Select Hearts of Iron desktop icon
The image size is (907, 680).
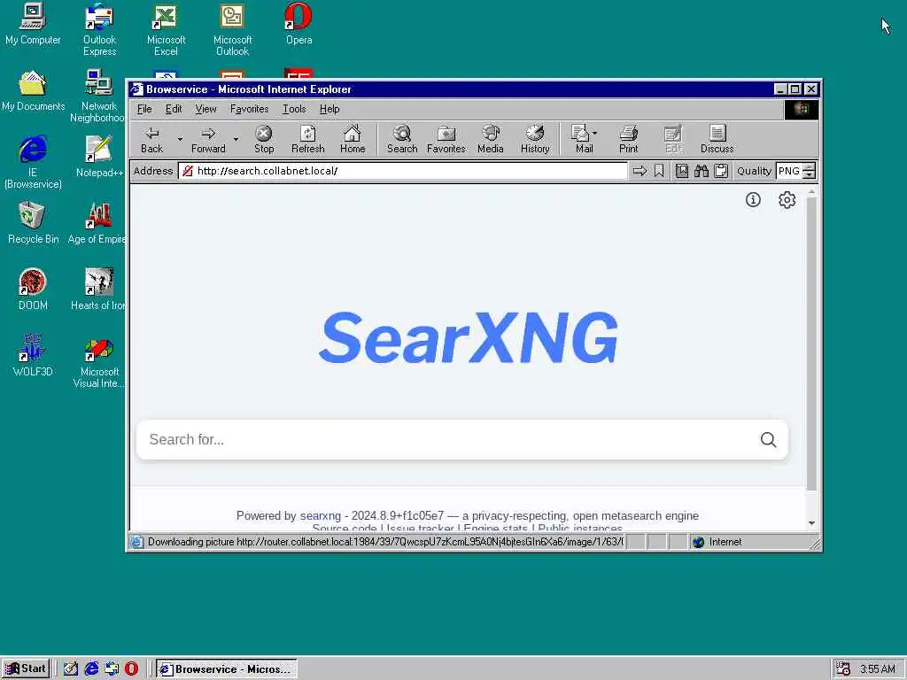tap(97, 290)
